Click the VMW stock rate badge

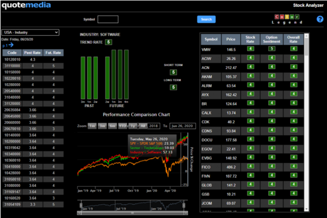pyautogui.click(x=250, y=49)
